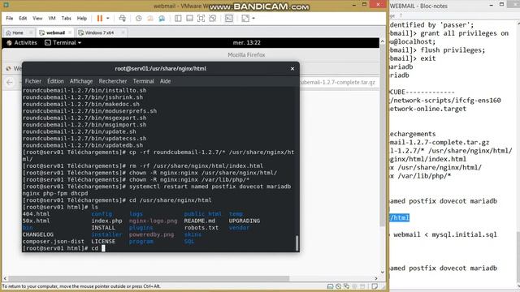Open the VMware File menu
Screen dimensions: 520x292
tap(10, 18)
